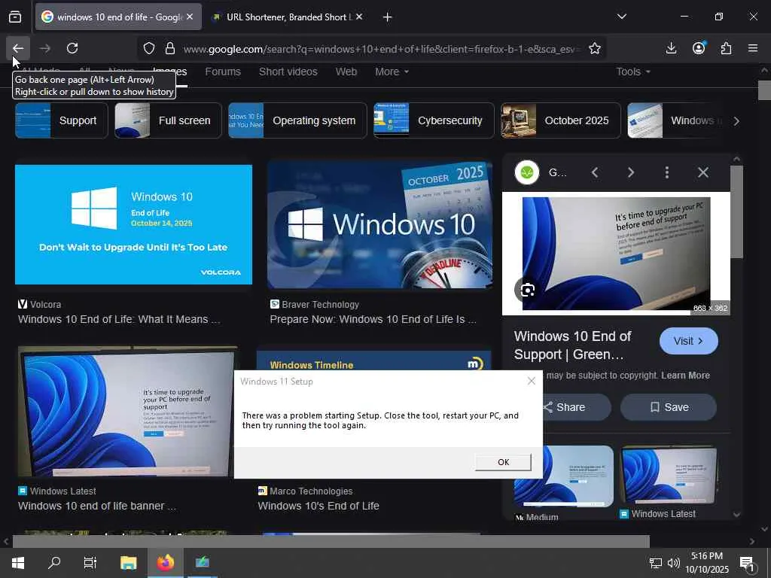Open the Volcora Windows 10 image result
Screen dimensions: 771x578
point(134,224)
